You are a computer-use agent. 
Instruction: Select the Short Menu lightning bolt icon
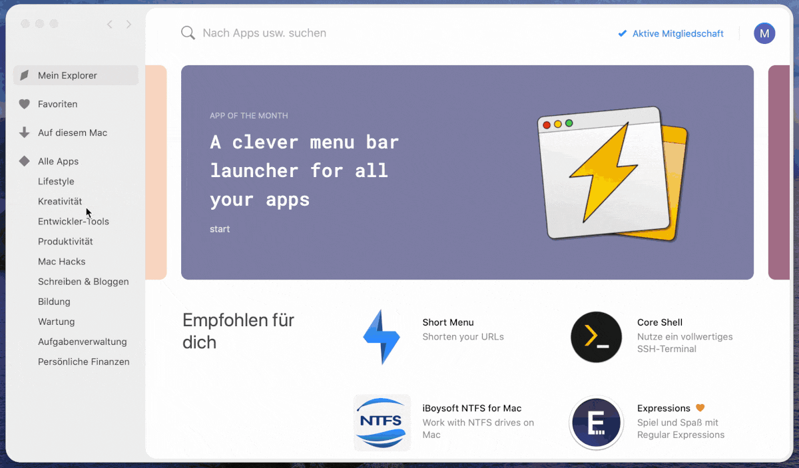(x=382, y=337)
